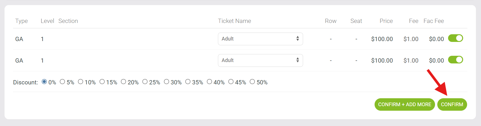481x126 pixels.
Task: Click the first row $100.00 price
Action: click(x=382, y=39)
